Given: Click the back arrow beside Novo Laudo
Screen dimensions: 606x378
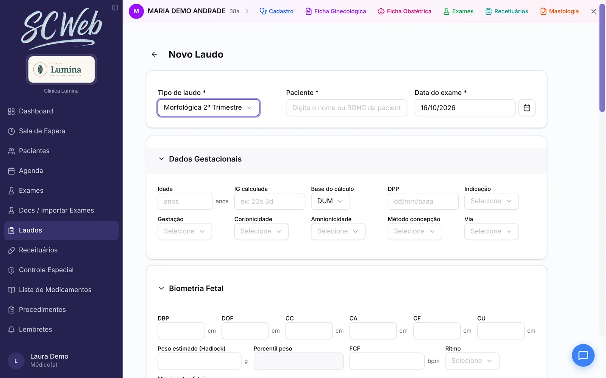Looking at the screenshot, I should [154, 54].
